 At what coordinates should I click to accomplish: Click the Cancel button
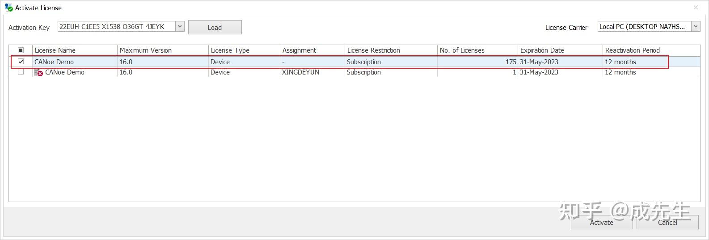pos(667,222)
